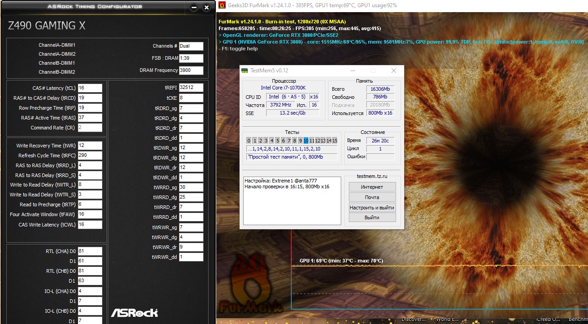Click the 'F1: toggle help' line in FurMark
This screenshot has height=324, width=588.
[238, 49]
